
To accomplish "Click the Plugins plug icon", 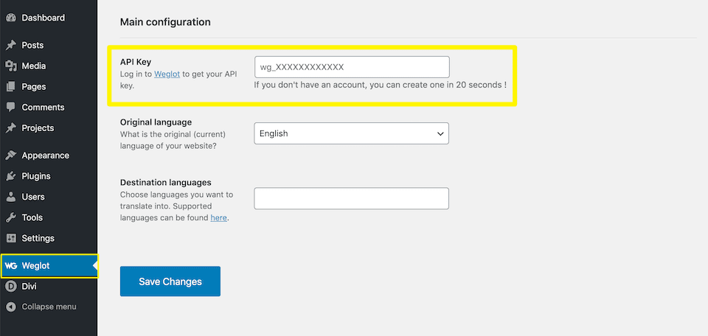I will 11,176.
